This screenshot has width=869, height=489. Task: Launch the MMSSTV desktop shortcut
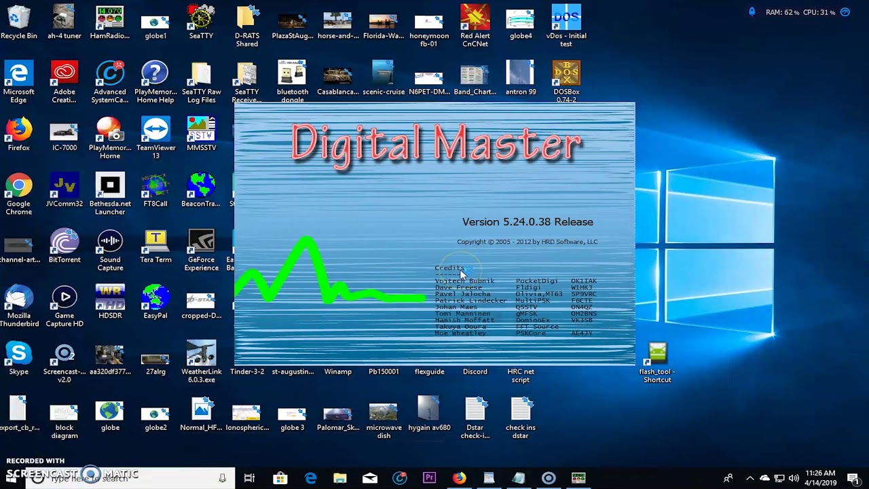coord(201,134)
